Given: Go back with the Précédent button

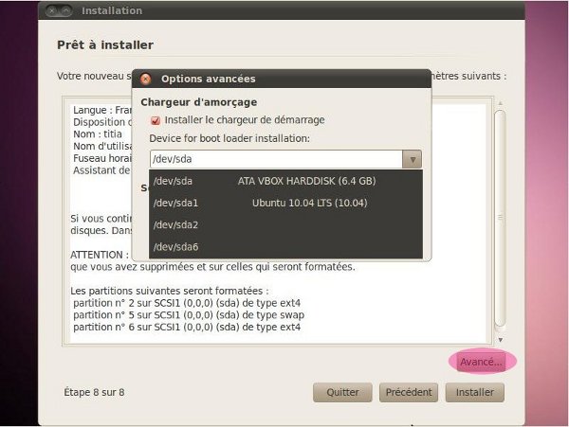Looking at the screenshot, I should pyautogui.click(x=410, y=392).
